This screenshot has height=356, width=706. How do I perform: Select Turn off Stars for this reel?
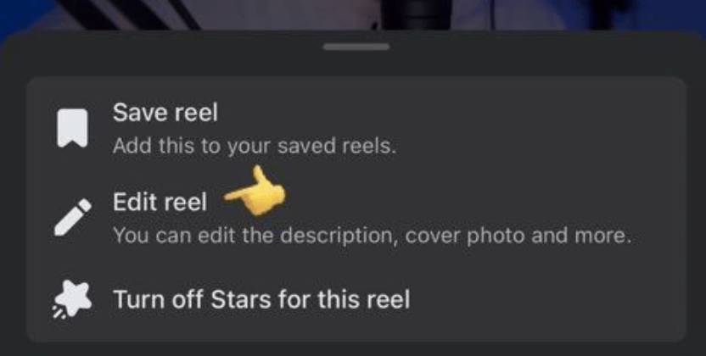pos(261,299)
